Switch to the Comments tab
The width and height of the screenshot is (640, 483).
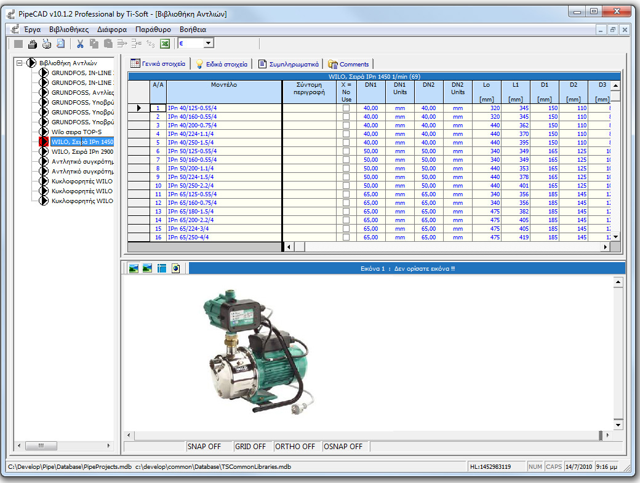click(349, 63)
